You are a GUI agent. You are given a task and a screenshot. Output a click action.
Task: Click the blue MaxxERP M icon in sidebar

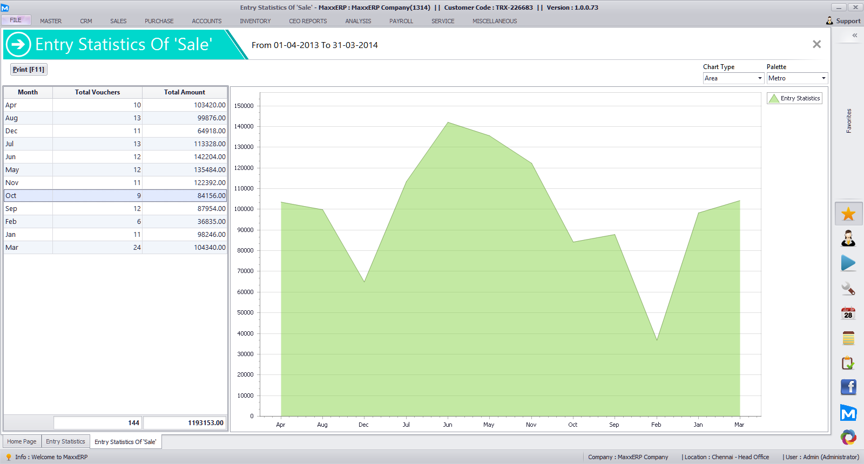click(x=848, y=413)
